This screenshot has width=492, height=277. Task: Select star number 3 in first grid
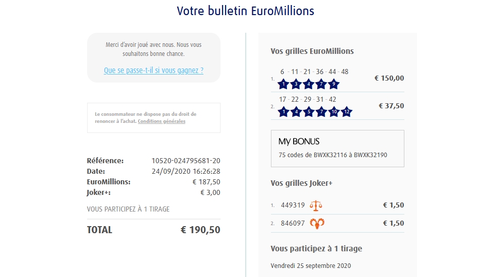(296, 84)
